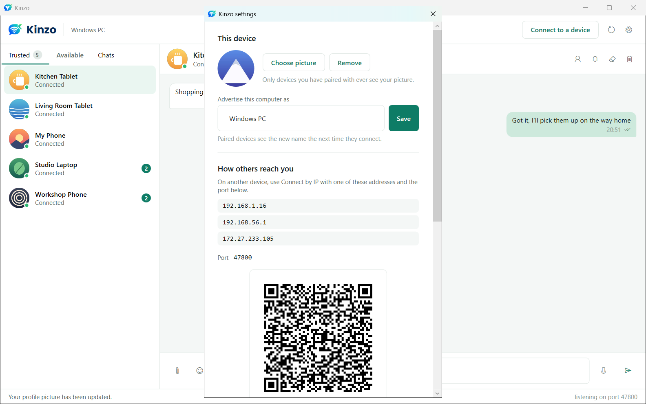The width and height of the screenshot is (646, 404).
Task: Select the Living Room Tablet name
Action: coord(64,105)
